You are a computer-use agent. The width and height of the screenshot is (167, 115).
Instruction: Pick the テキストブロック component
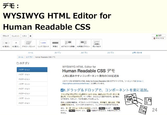[29, 44]
